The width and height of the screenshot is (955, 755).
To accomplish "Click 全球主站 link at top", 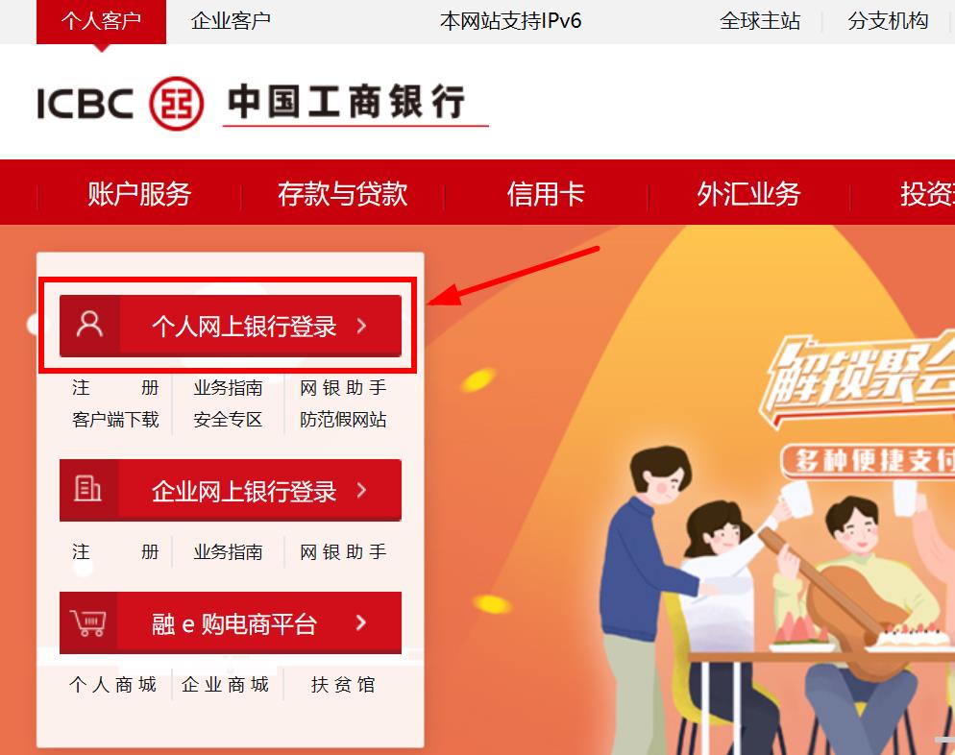I will 760,21.
